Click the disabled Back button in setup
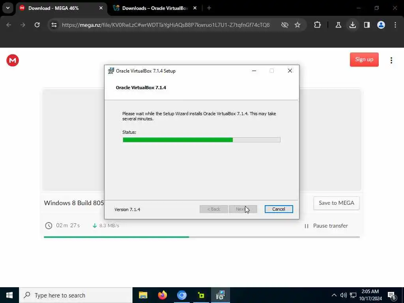 (213, 209)
